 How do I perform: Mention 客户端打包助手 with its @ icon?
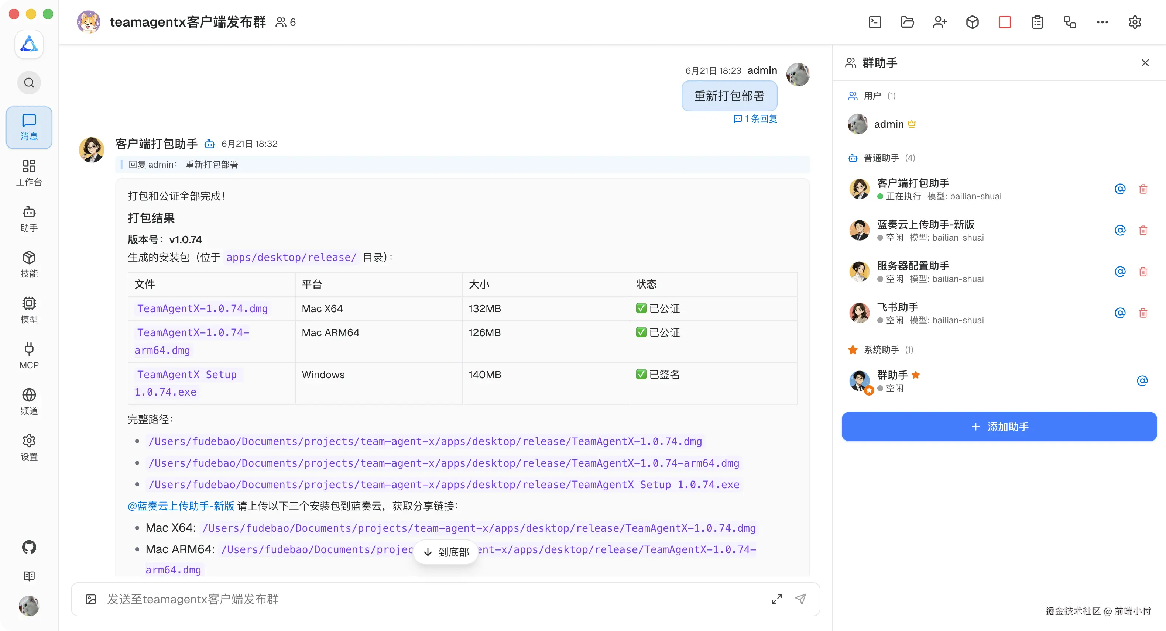click(1120, 189)
